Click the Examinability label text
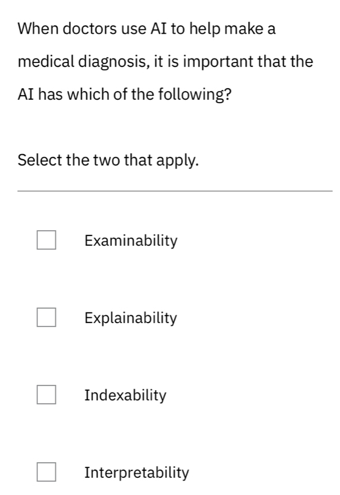This screenshot has height=495, width=340. click(x=131, y=241)
